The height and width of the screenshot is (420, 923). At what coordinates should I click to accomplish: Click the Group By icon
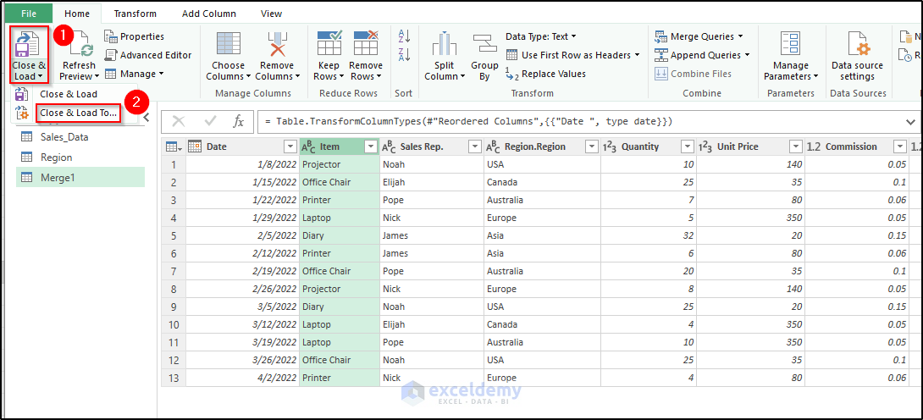(484, 43)
